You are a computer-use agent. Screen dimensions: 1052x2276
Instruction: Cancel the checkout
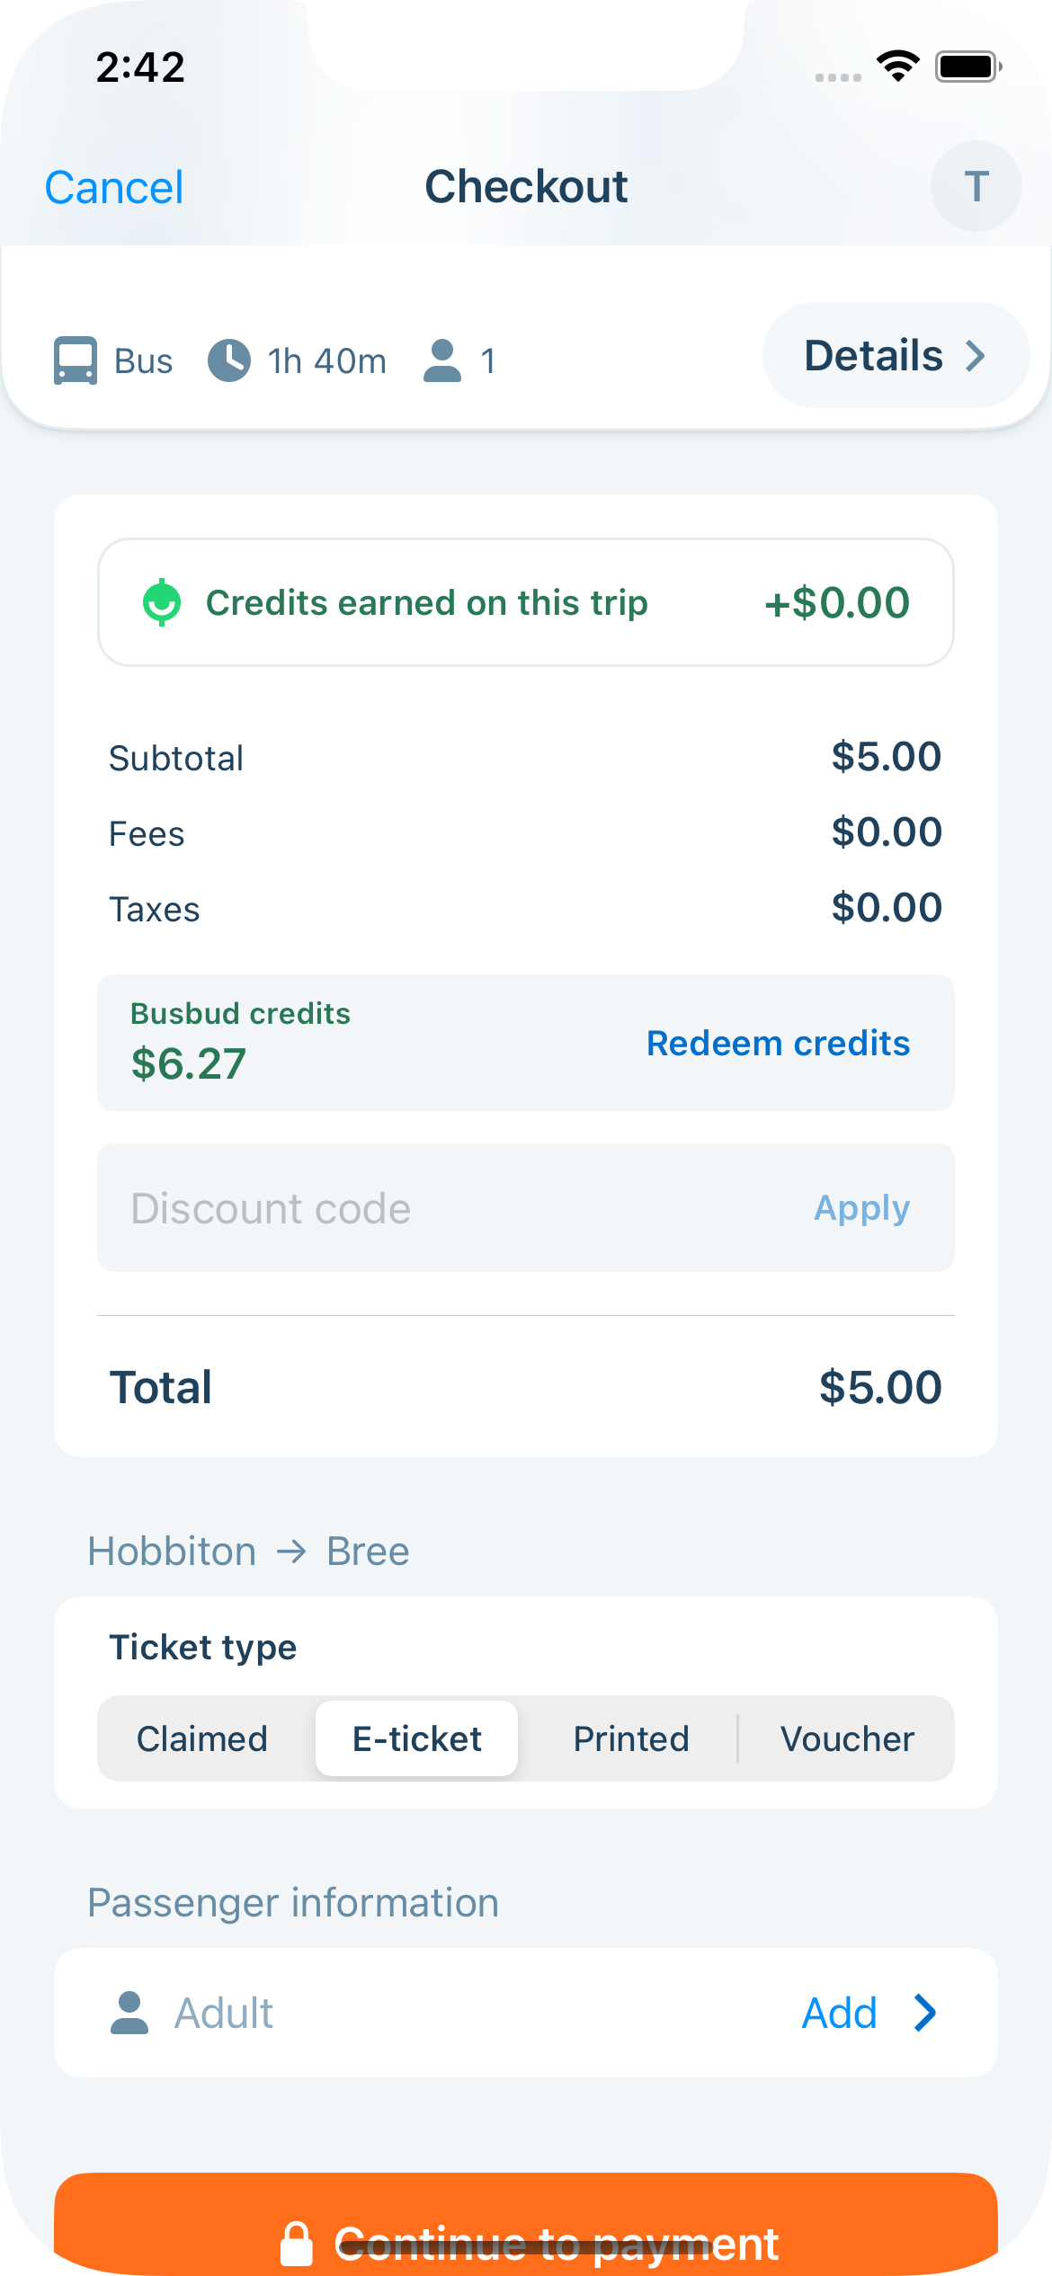point(114,188)
